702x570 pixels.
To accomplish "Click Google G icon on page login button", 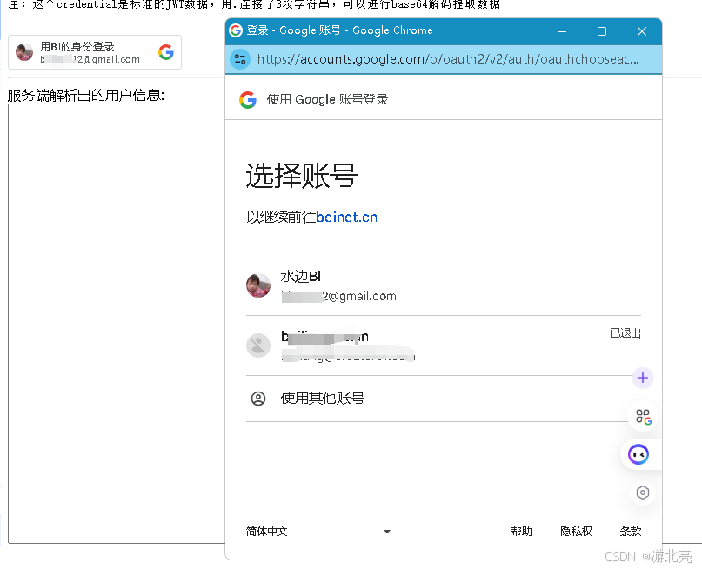I will click(x=165, y=52).
